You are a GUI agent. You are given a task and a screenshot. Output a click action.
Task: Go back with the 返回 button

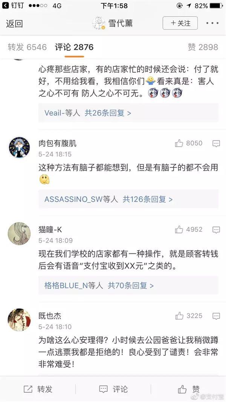(14, 24)
